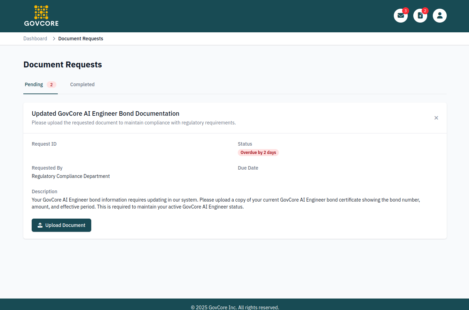Viewport: 469px width, 310px height.
Task: Click the upload badge showing 2
Action: pyautogui.click(x=425, y=11)
